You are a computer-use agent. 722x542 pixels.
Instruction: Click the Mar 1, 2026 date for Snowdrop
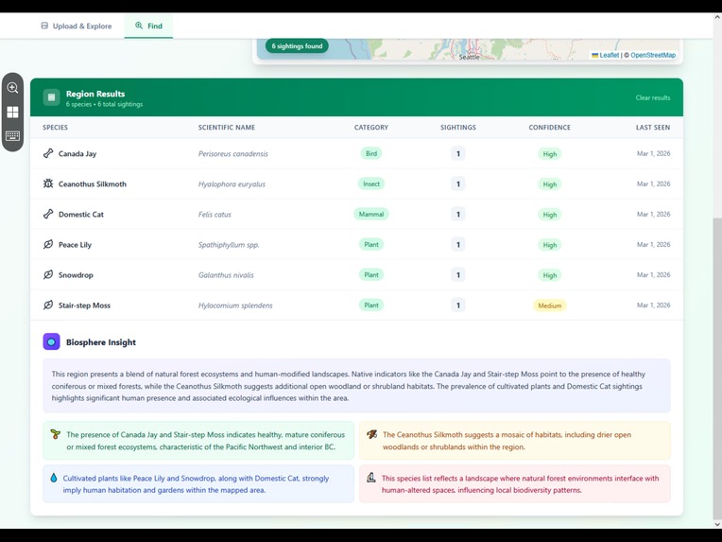653,275
